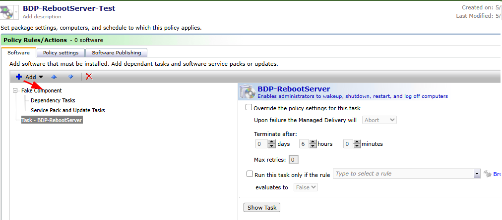This screenshot has width=502, height=220.
Task: Collapse the Fake Component tree node
Action: (x=15, y=90)
